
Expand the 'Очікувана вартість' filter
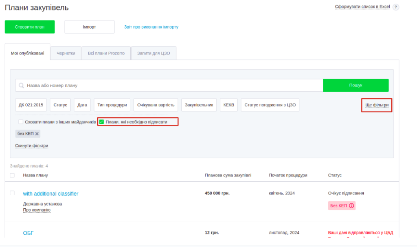click(x=156, y=105)
